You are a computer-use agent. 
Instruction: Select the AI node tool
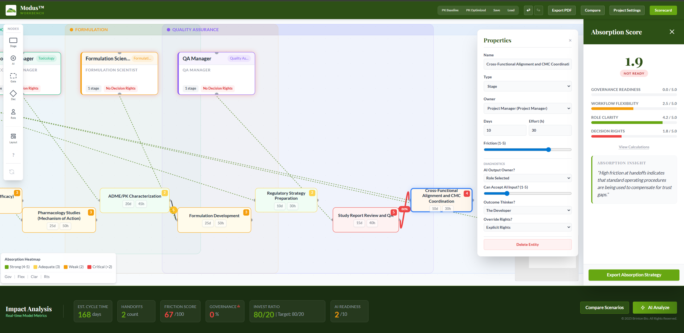tap(13, 60)
